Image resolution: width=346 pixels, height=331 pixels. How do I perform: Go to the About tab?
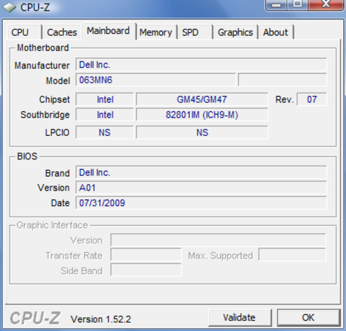(x=276, y=33)
